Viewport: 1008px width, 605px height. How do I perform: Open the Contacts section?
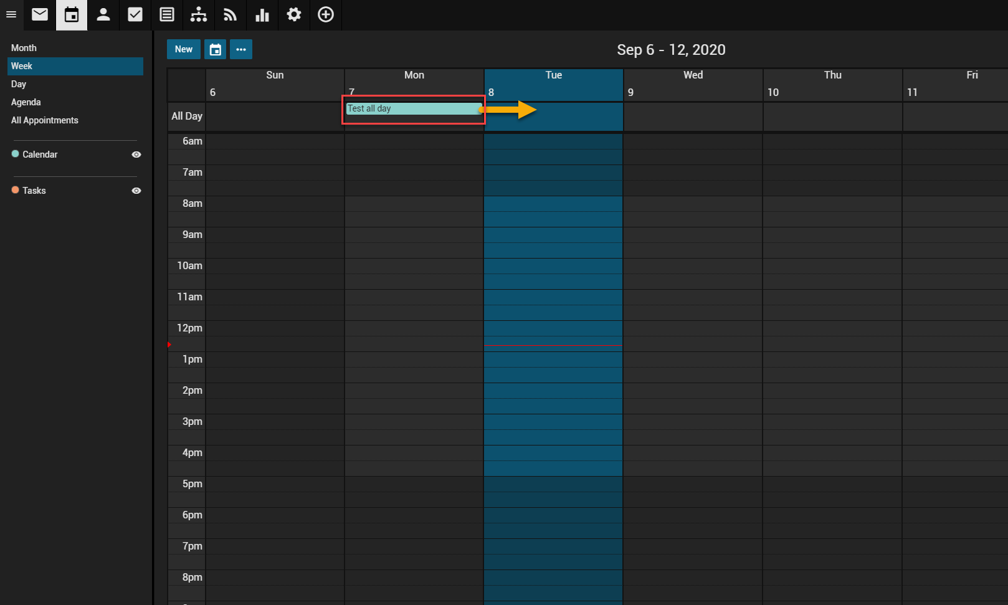[x=103, y=14]
